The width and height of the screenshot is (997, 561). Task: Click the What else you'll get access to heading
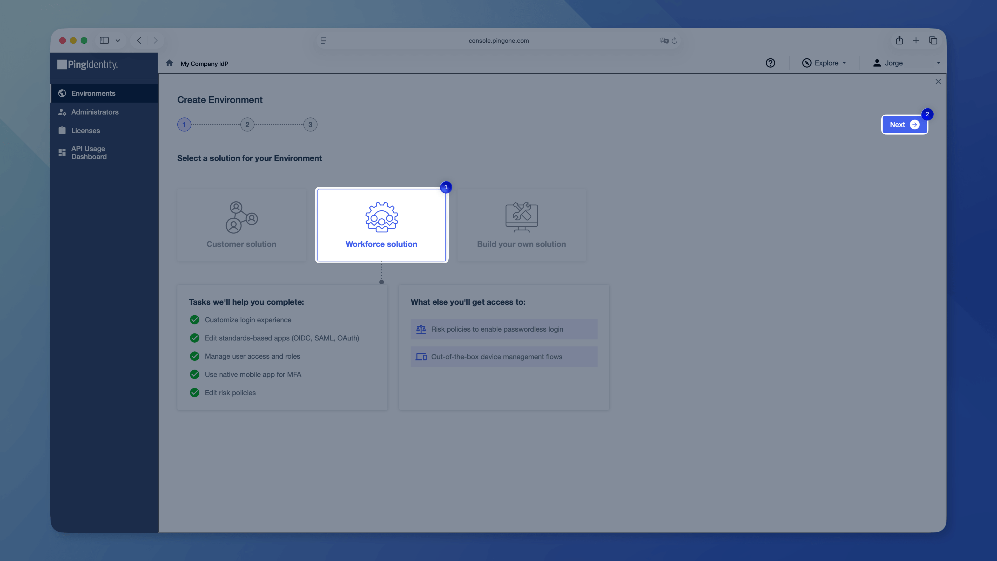click(x=468, y=302)
